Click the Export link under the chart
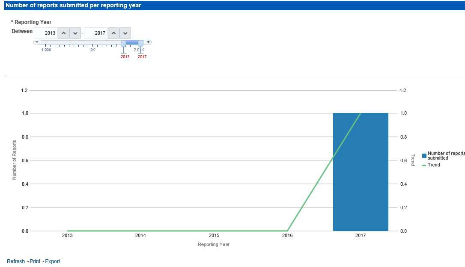Image resolution: width=465 pixels, height=267 pixels. (x=53, y=261)
